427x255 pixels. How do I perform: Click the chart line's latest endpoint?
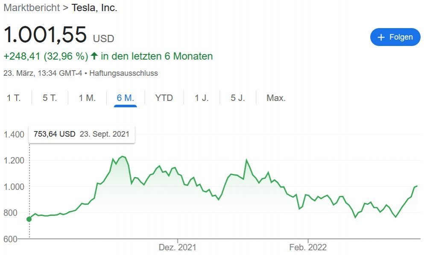coord(417,186)
